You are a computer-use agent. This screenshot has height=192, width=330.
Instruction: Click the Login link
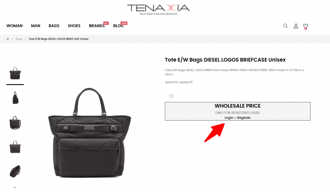[x=229, y=118]
